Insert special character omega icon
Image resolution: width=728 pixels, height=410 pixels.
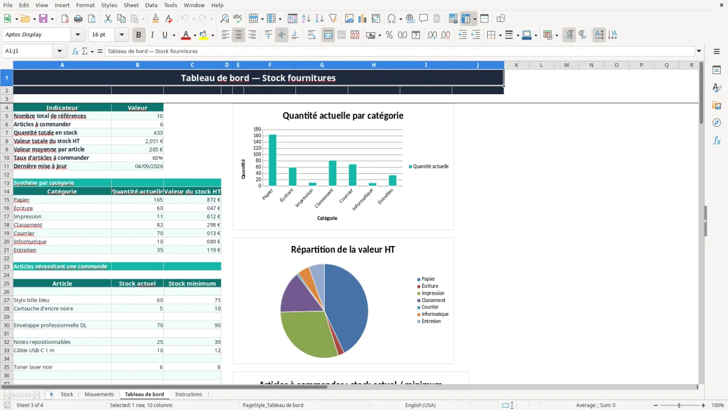[391, 19]
